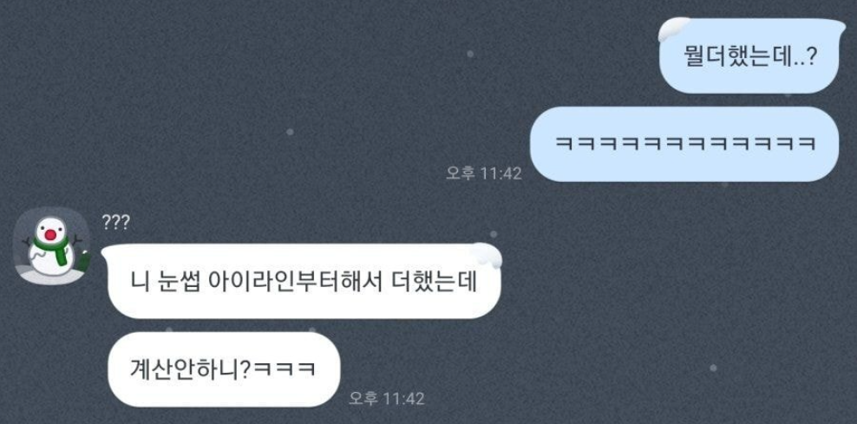The width and height of the screenshot is (857, 424).
Task: Click the snowman's red nose in avatar
Action: click(51, 235)
